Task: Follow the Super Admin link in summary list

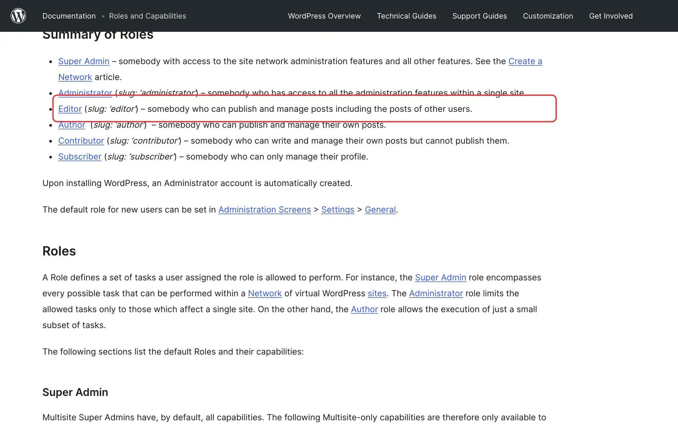Action: click(84, 61)
